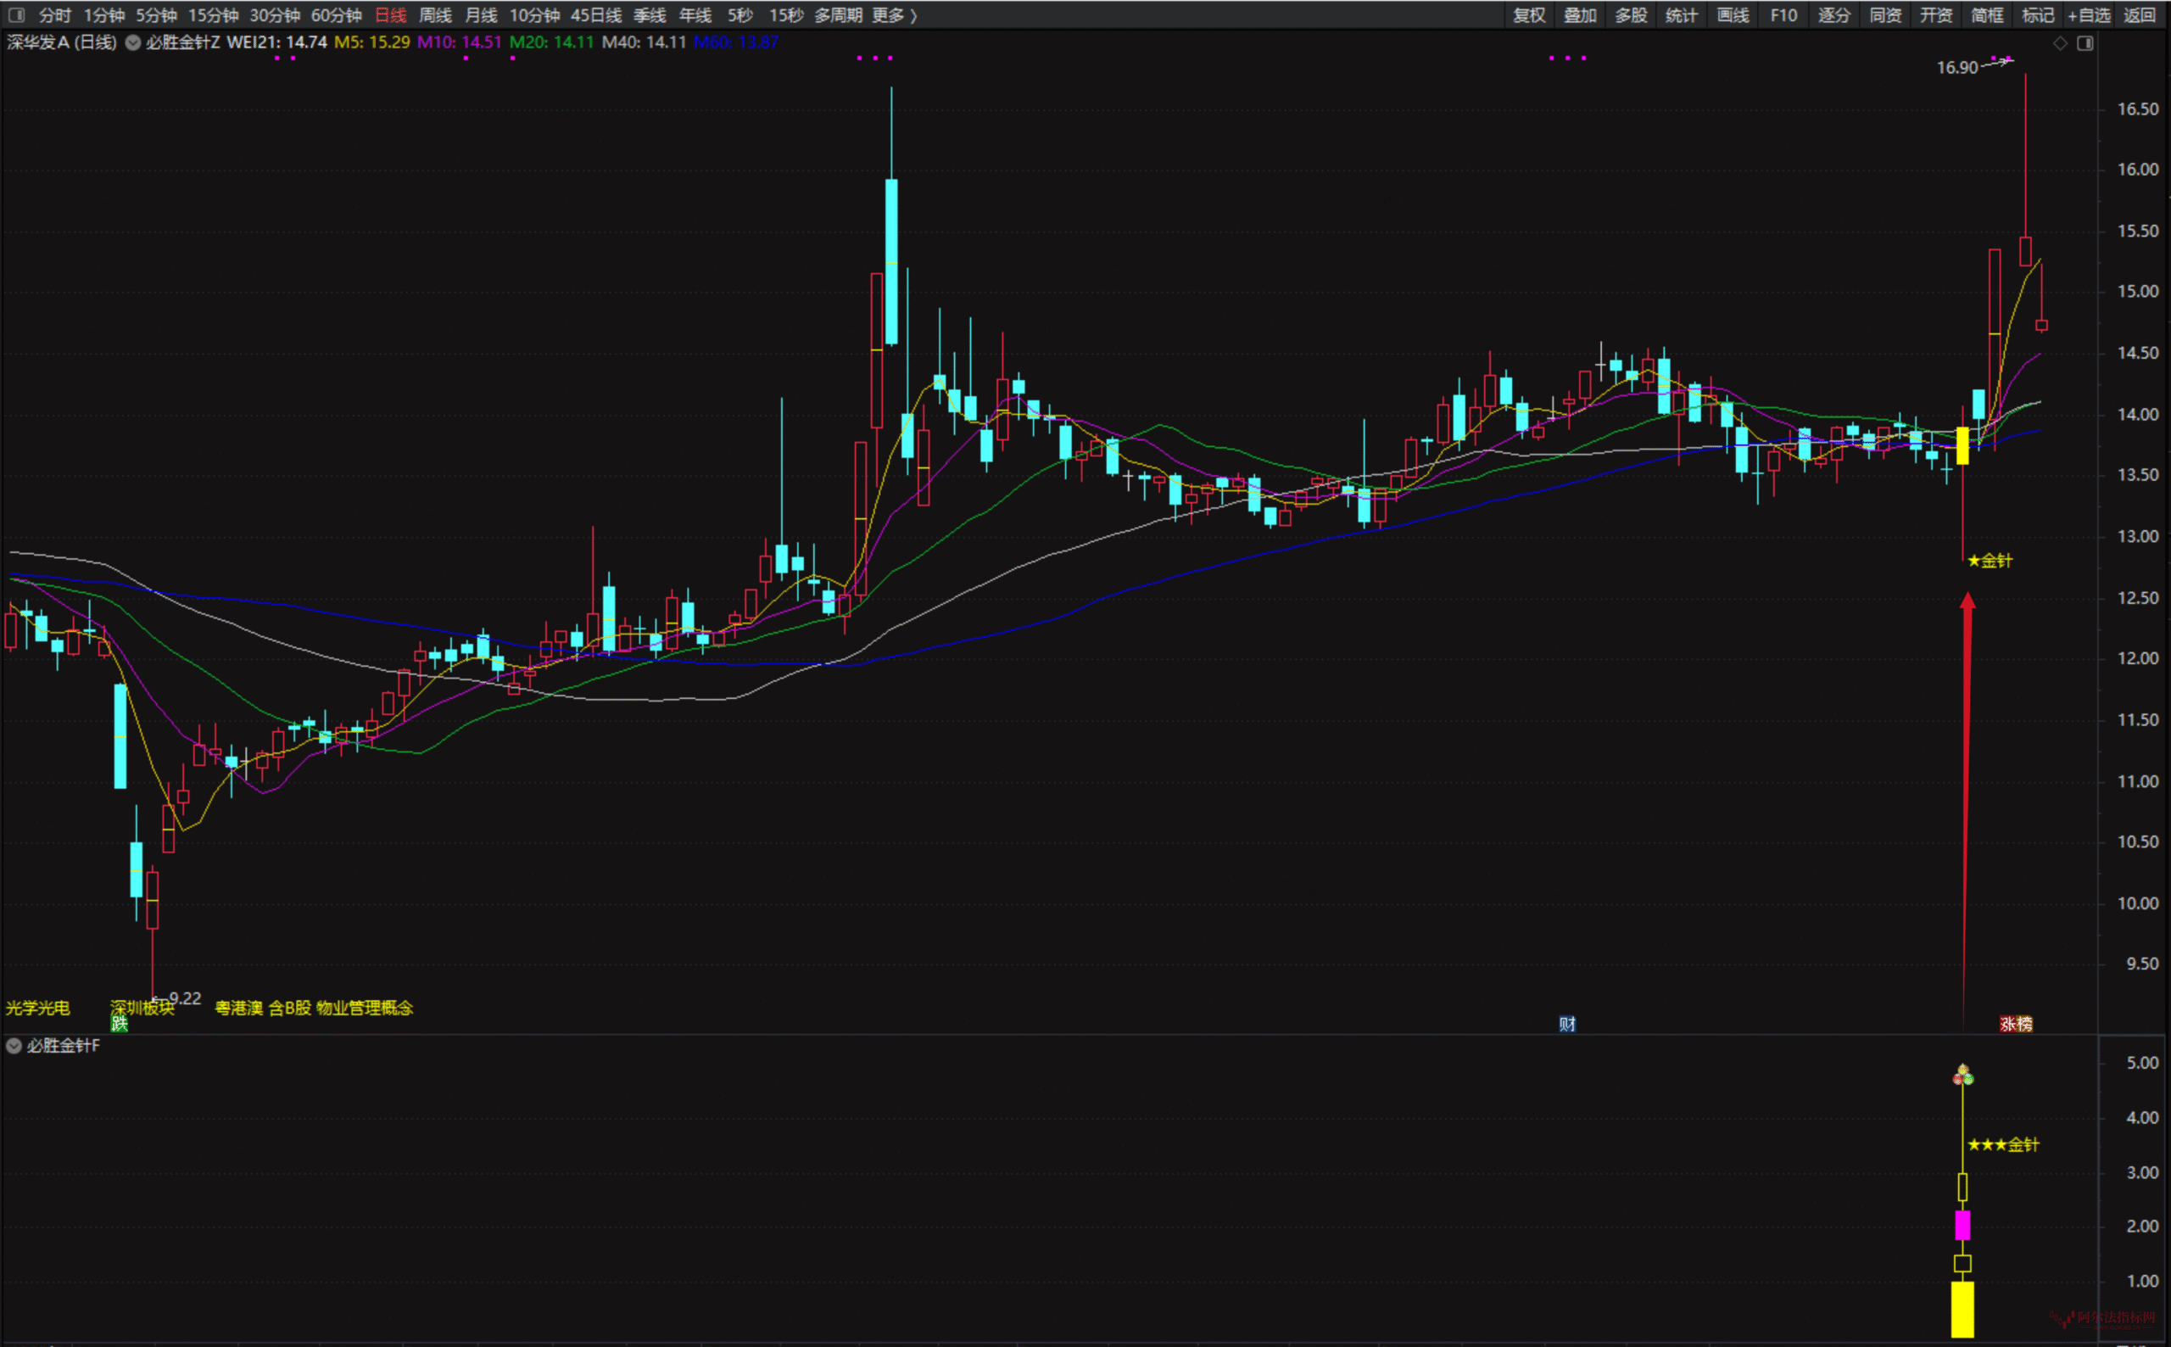Image resolution: width=2171 pixels, height=1347 pixels.
Task: Toggle the right side panel icon
Action: point(2084,42)
